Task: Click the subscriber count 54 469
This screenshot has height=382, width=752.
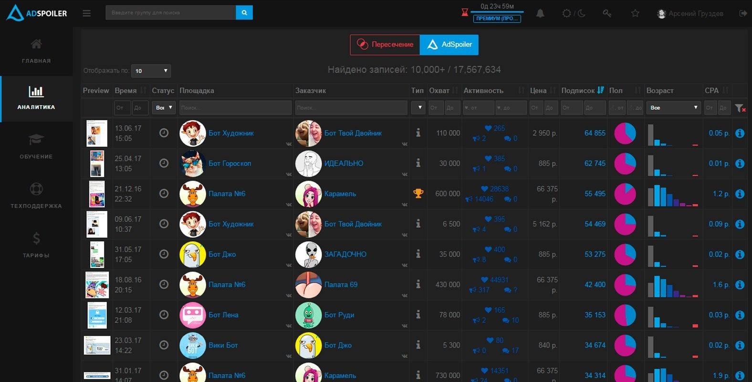Action: (595, 224)
